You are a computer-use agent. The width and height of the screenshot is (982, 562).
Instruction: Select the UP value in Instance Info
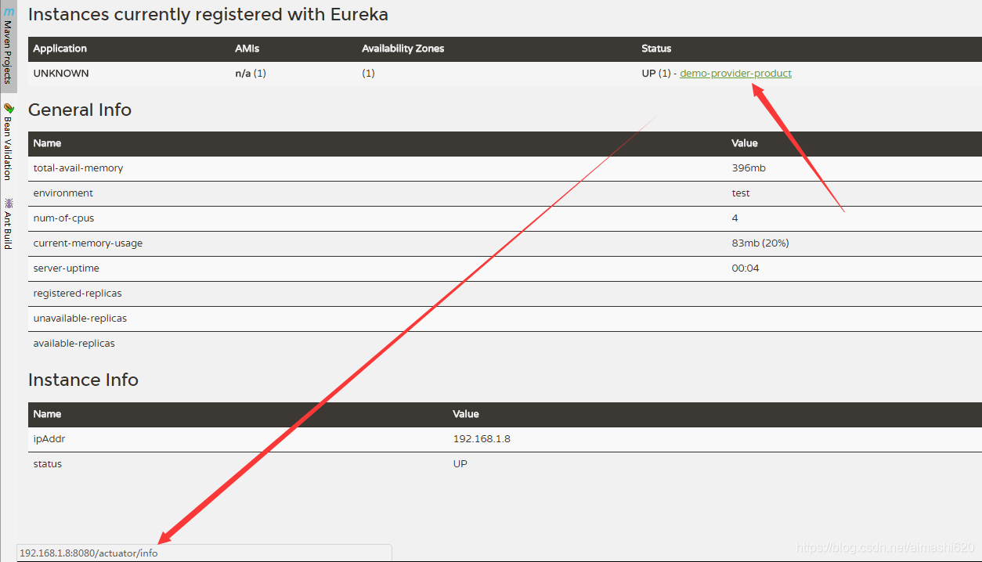coord(460,463)
